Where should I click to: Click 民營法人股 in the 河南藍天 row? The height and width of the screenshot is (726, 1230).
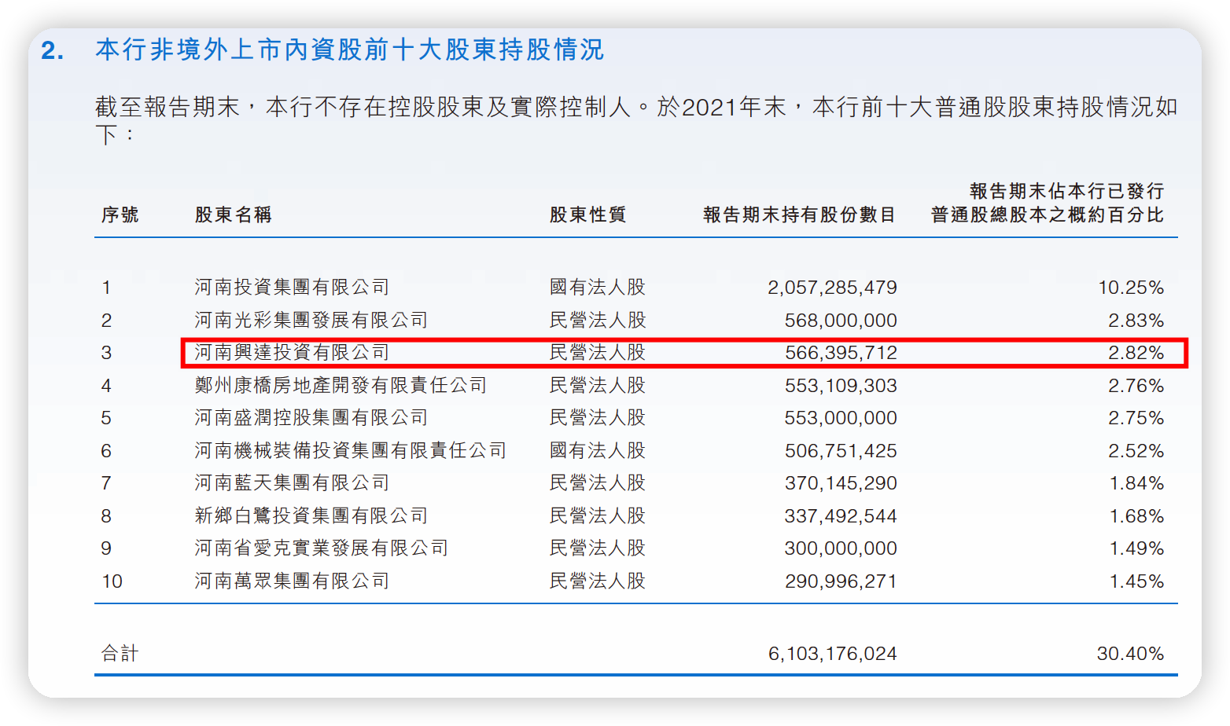(598, 482)
